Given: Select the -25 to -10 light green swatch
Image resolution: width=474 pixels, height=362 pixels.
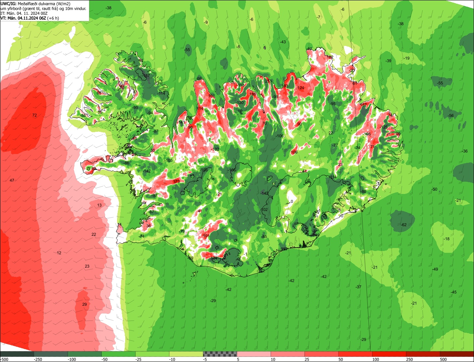Looking at the screenshot, I should pyautogui.click(x=152, y=354).
